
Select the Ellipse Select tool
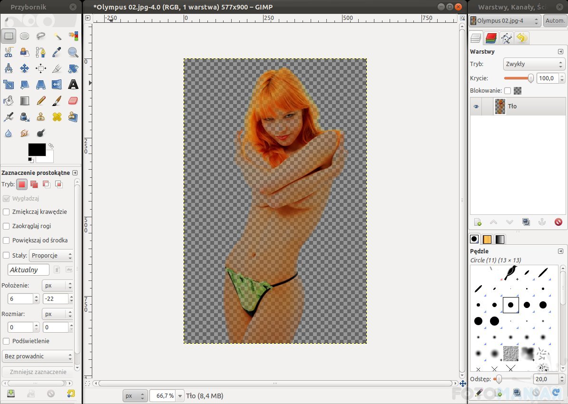25,36
